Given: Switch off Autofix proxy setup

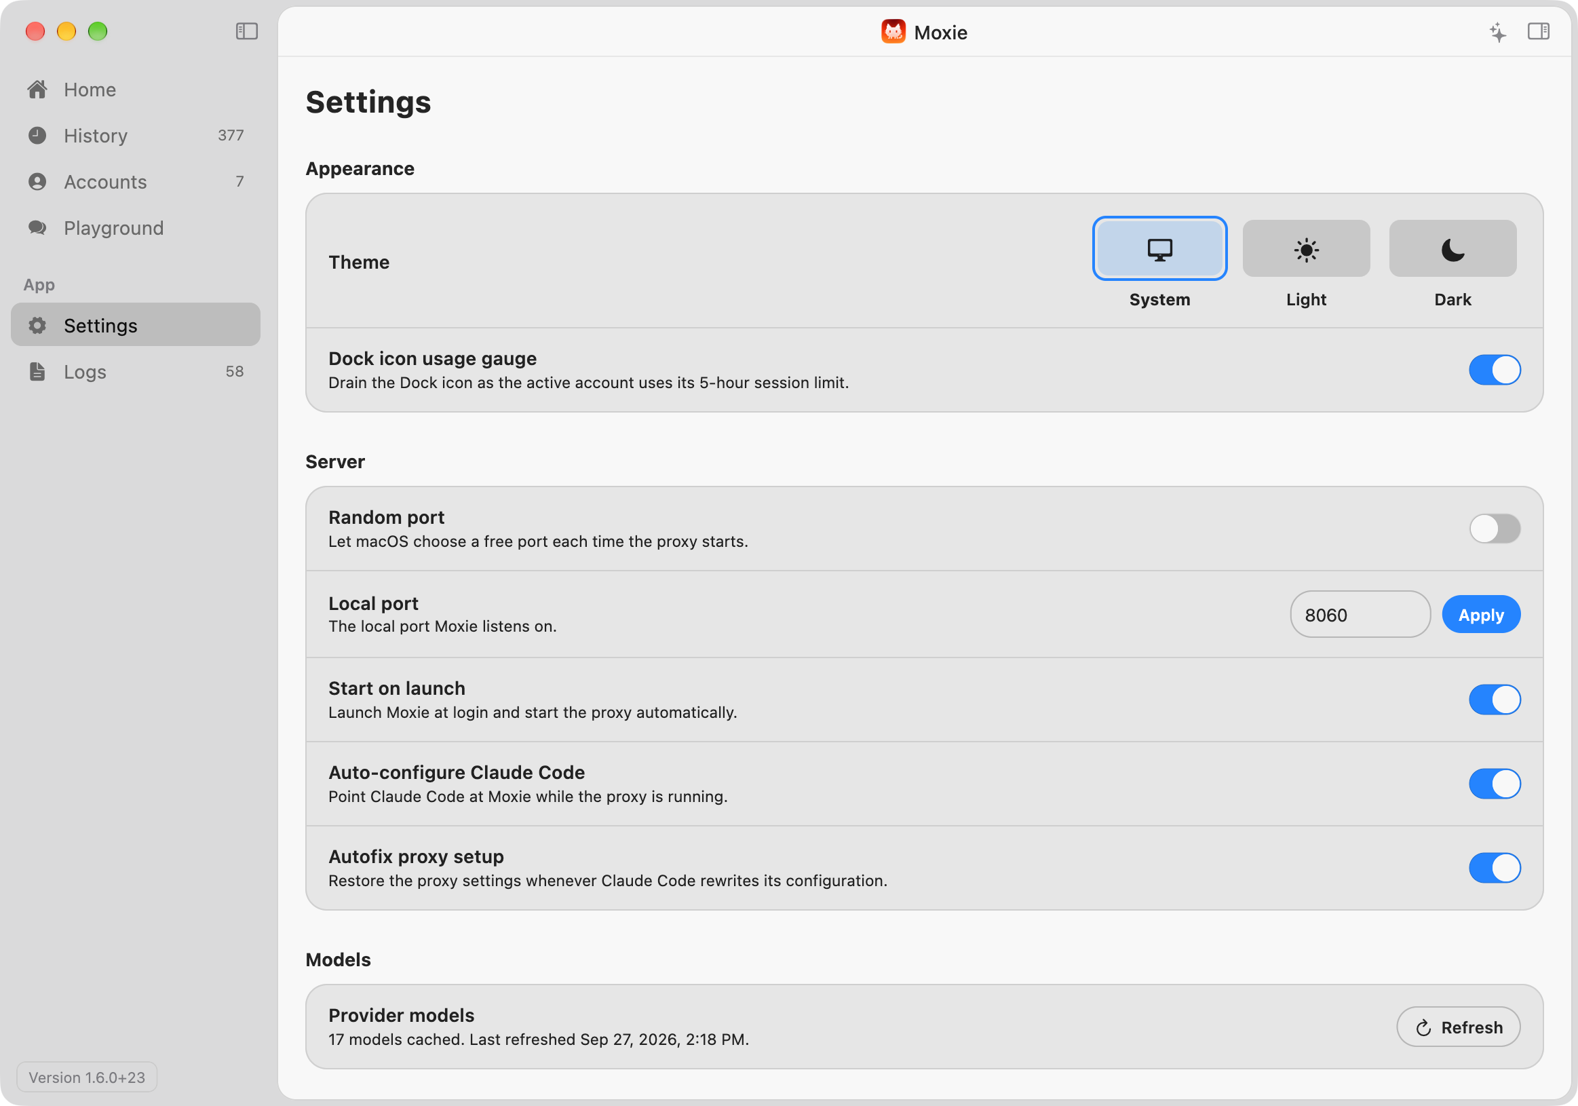Looking at the screenshot, I should click(1494, 867).
